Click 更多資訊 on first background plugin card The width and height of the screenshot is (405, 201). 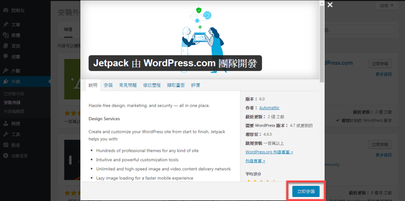384,74
